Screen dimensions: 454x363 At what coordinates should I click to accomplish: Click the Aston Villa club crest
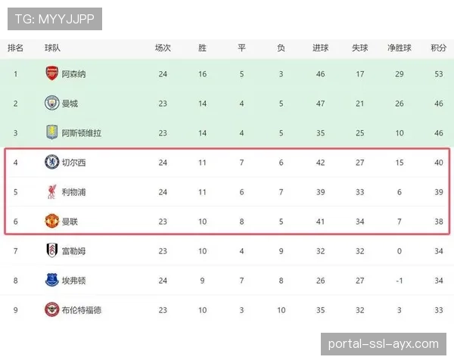click(x=51, y=132)
